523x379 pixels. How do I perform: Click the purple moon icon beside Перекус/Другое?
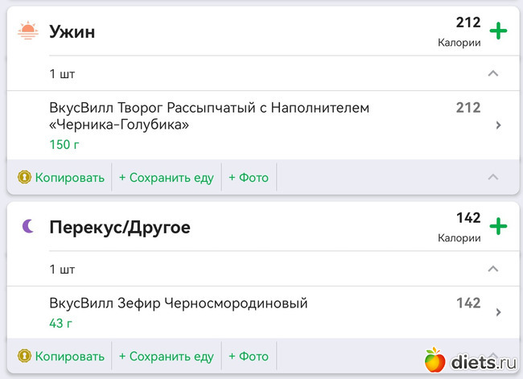28,227
